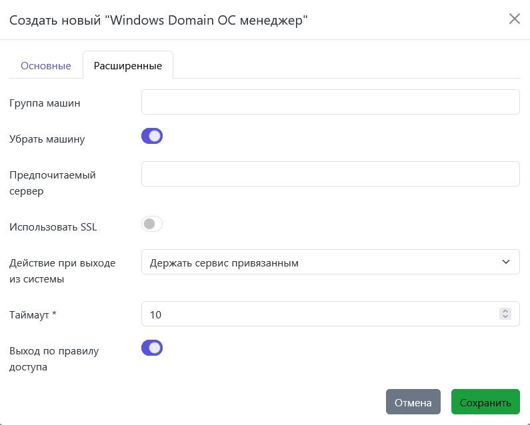Save settings with the Сохранить button
The width and height of the screenshot is (530, 425).
pos(485,402)
